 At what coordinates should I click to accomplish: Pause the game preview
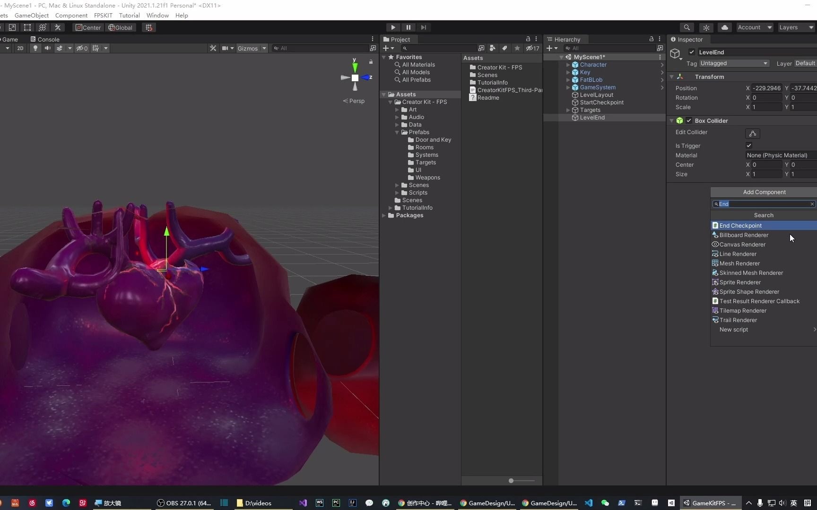408,27
